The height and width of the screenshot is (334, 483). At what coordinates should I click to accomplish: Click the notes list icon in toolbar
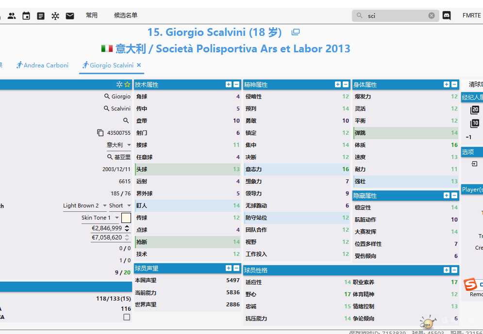[41, 16]
